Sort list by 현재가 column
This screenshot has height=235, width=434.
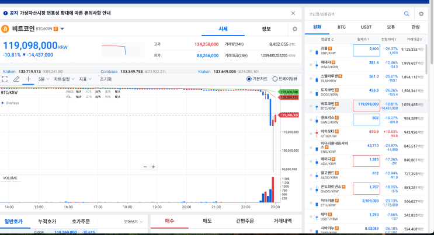(x=363, y=40)
